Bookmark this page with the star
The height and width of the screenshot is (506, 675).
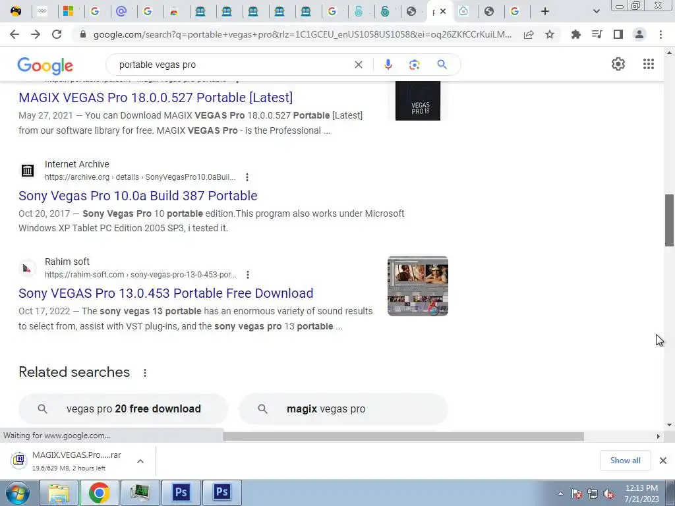550,34
